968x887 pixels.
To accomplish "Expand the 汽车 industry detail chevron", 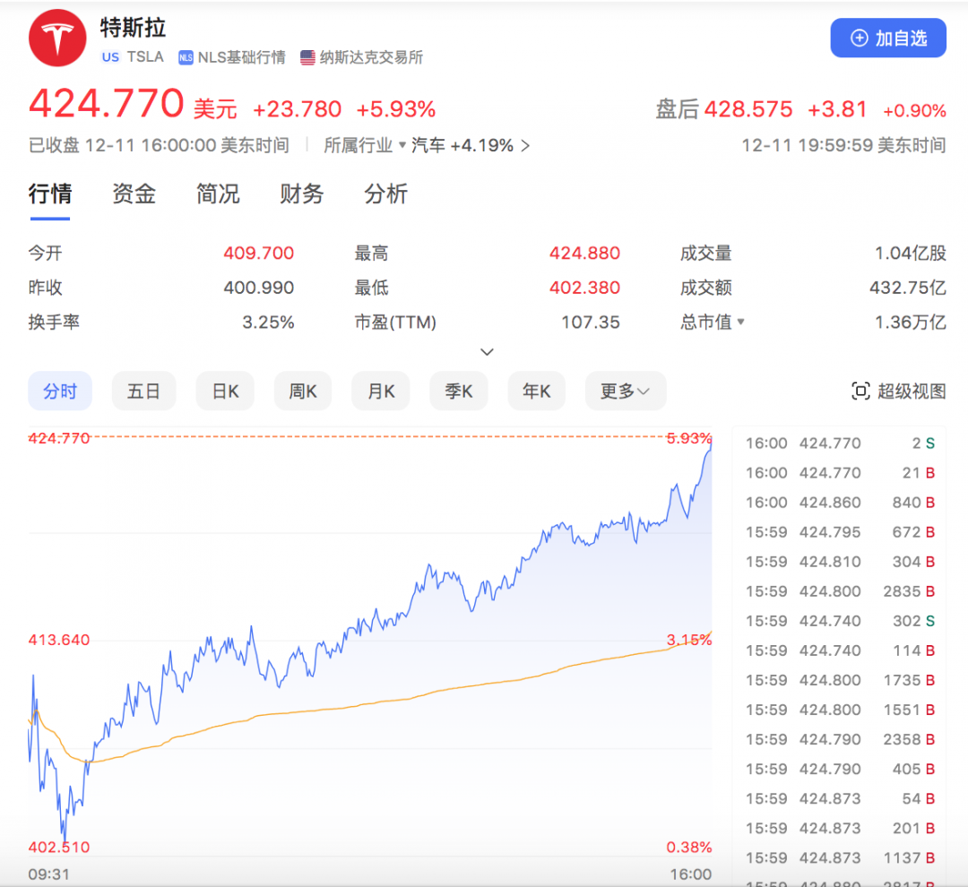I will pyautogui.click(x=524, y=145).
